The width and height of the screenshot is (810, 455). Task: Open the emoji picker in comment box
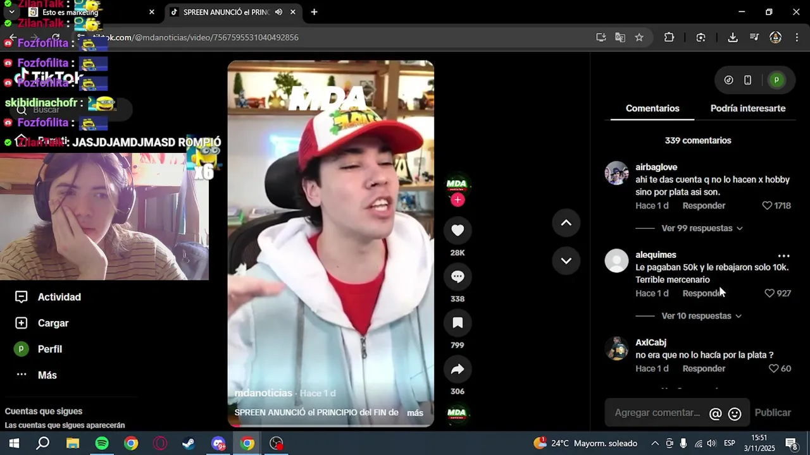(x=735, y=414)
